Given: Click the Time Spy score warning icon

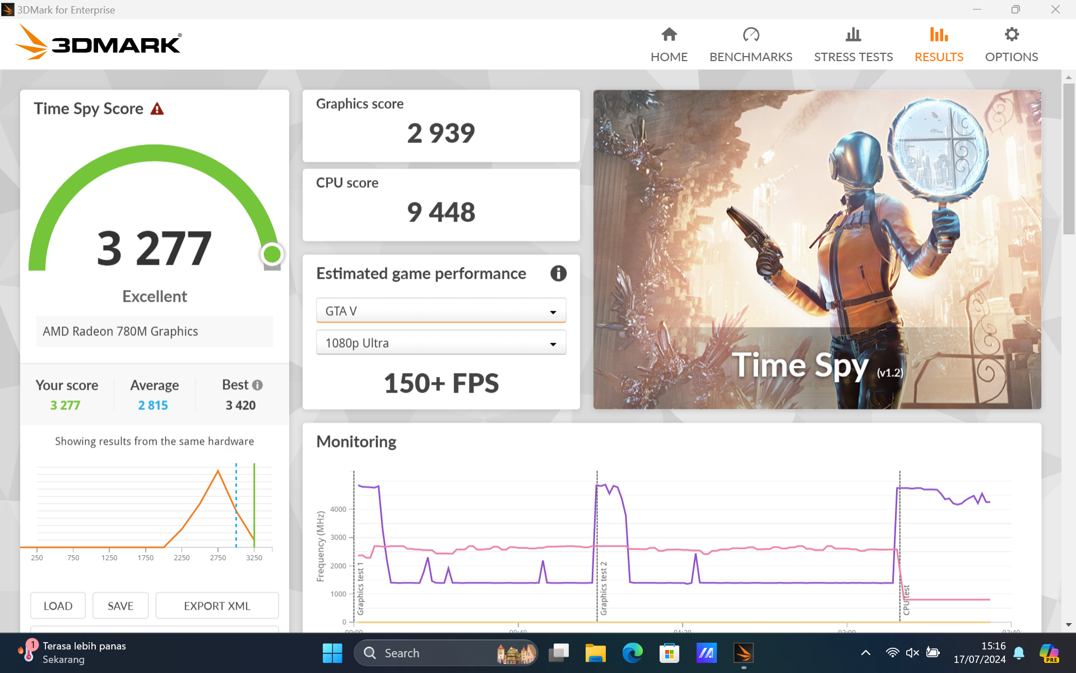Looking at the screenshot, I should (157, 109).
